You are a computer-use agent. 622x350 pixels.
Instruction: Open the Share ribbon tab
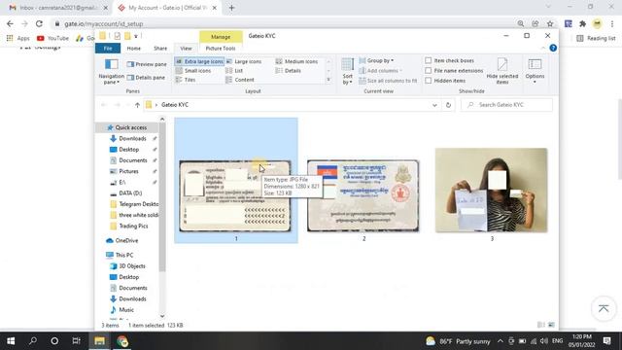pyautogui.click(x=160, y=49)
